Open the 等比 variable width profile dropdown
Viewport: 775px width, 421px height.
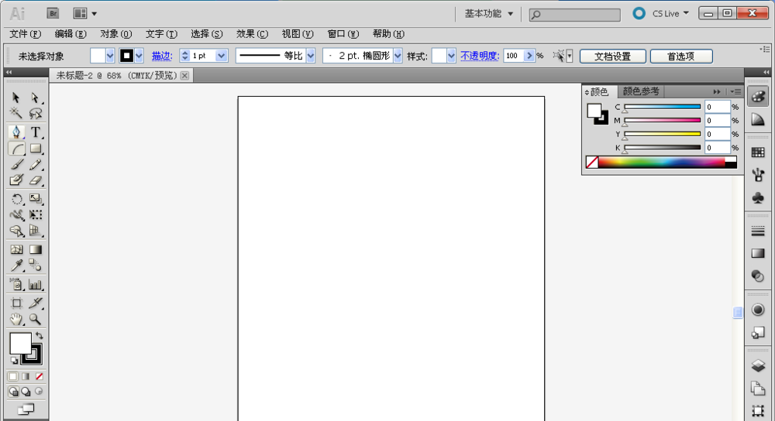311,56
